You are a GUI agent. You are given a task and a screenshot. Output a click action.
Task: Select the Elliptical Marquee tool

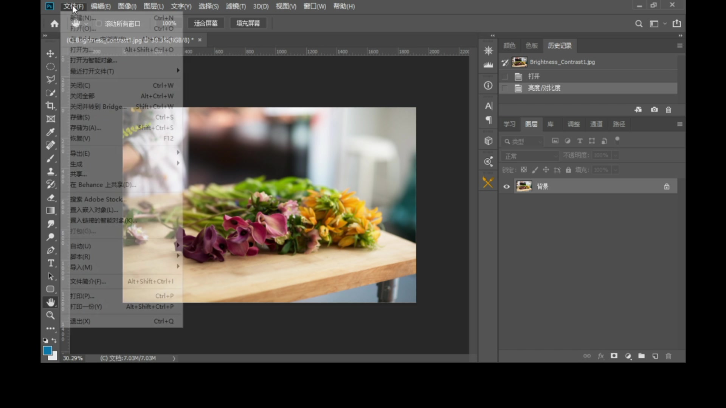50,67
